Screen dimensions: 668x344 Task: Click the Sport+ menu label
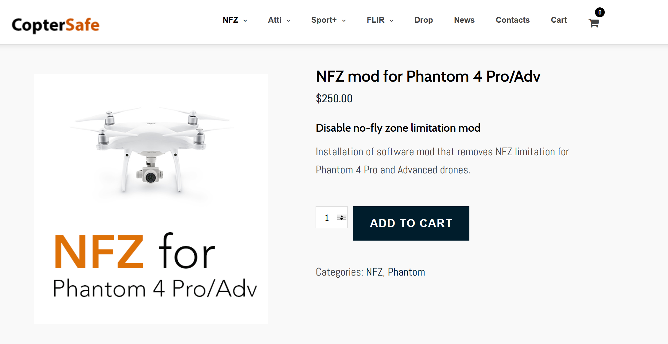tap(324, 20)
